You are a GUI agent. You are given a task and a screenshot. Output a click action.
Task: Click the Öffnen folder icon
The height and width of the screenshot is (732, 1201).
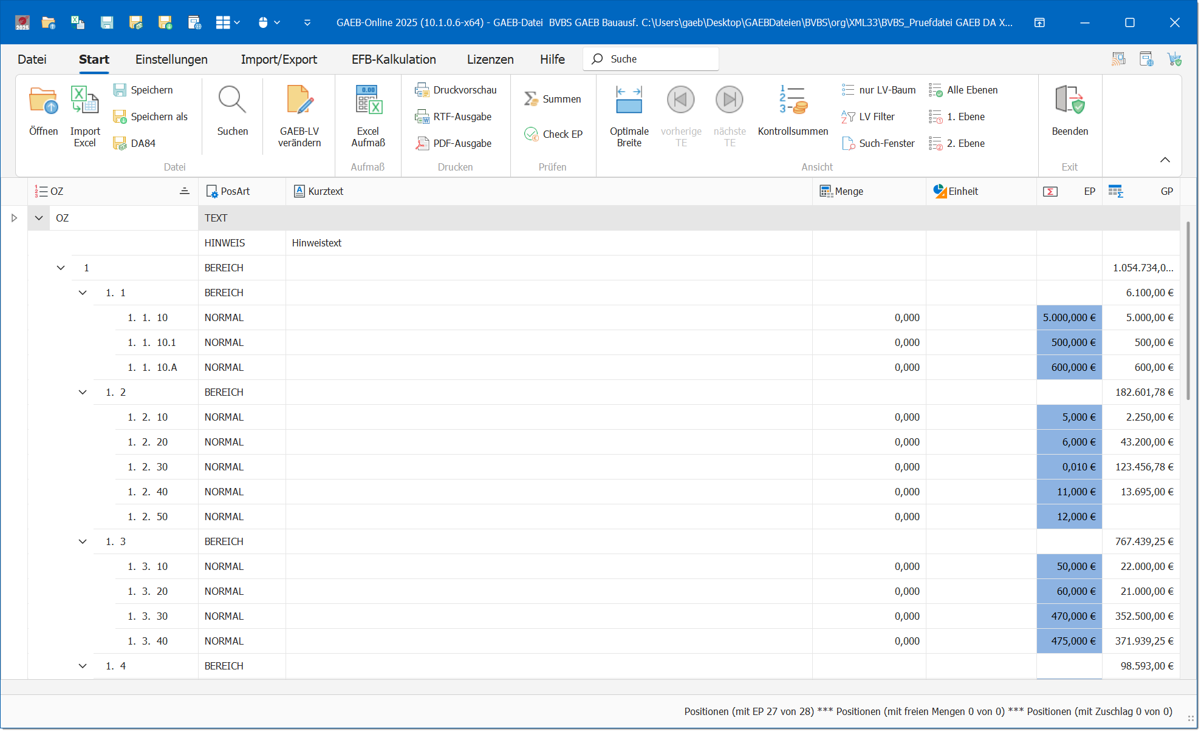click(43, 101)
